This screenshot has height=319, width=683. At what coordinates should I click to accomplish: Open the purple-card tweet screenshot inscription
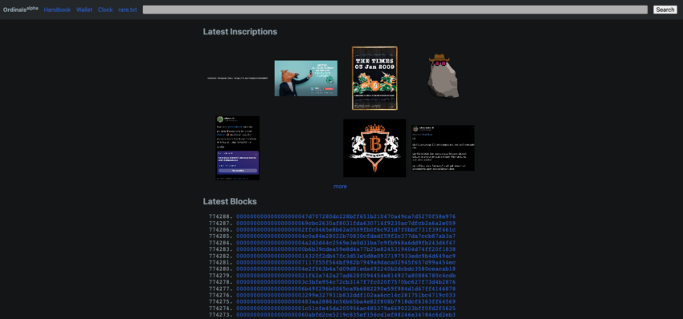coord(237,148)
